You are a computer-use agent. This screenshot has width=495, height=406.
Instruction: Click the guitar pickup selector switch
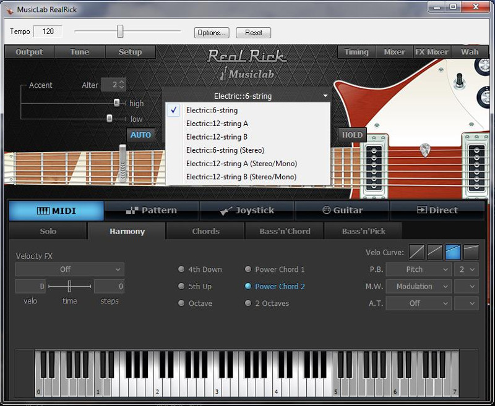click(x=459, y=80)
